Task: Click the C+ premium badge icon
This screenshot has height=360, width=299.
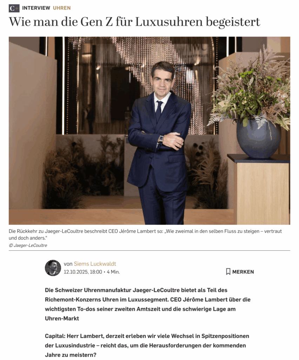Action: click(x=14, y=8)
